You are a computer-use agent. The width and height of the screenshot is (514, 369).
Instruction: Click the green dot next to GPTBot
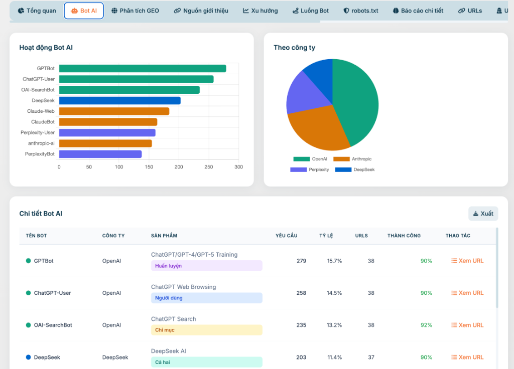click(28, 261)
